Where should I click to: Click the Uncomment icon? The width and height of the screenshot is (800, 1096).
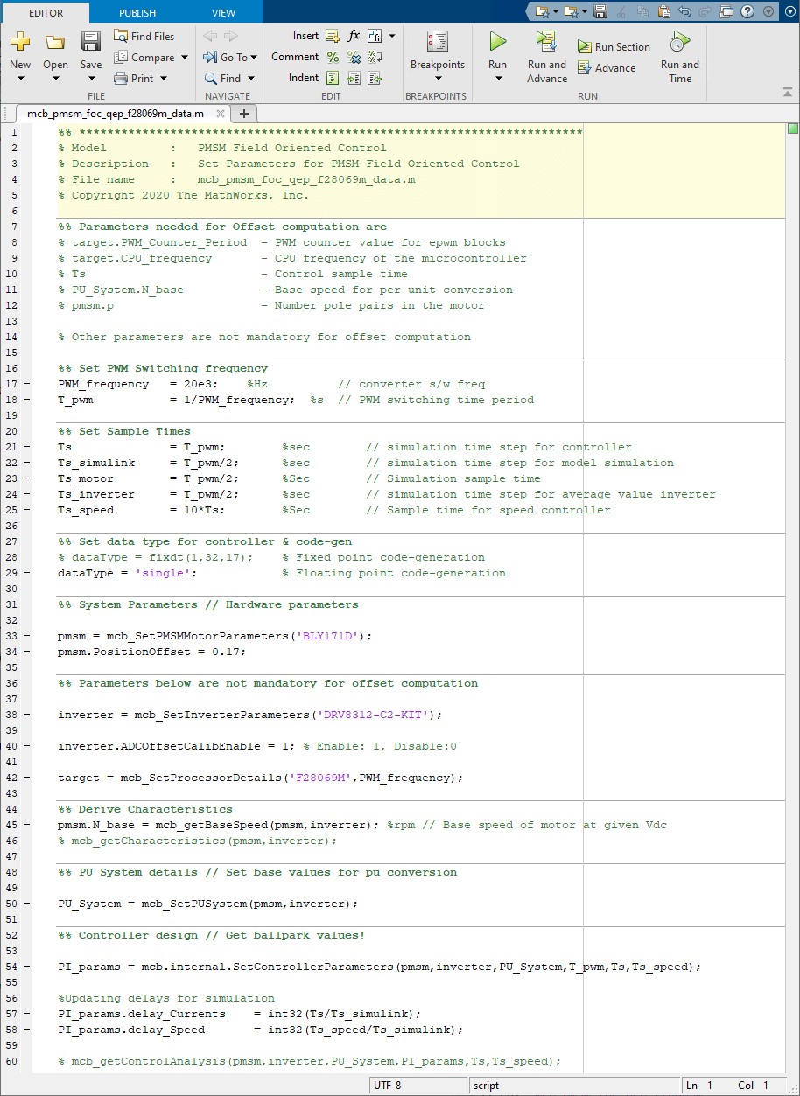pos(354,58)
